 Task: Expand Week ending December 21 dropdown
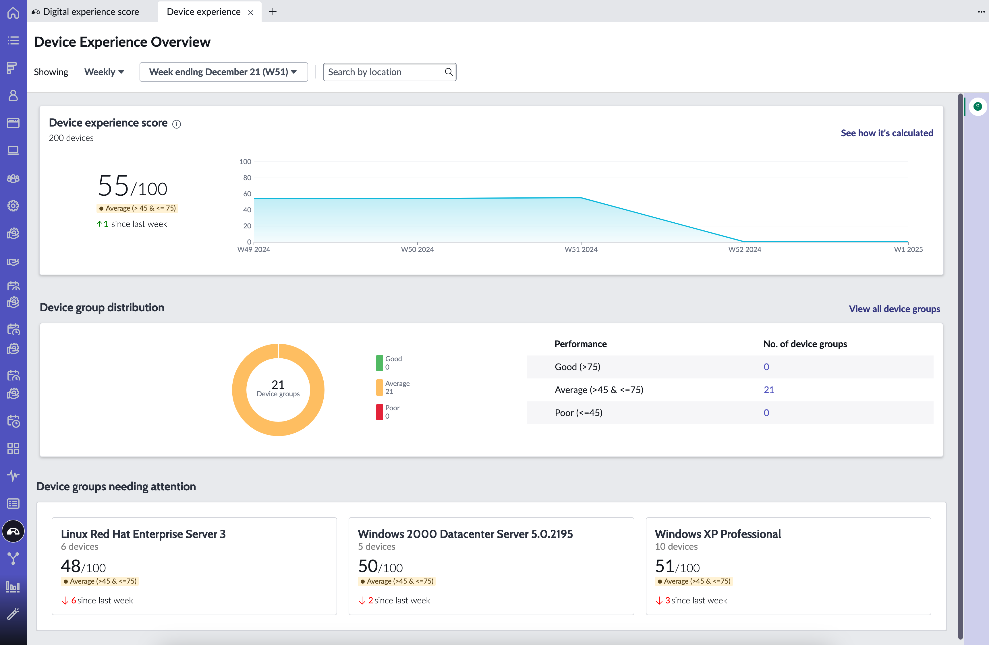click(x=224, y=72)
